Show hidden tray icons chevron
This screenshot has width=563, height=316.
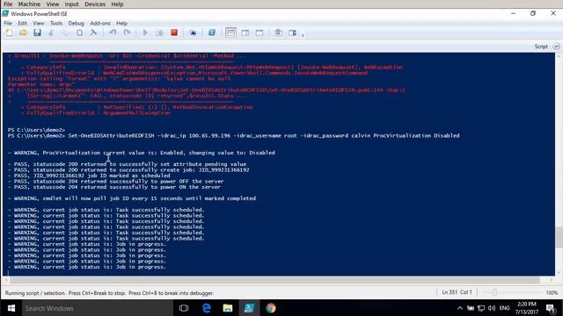click(x=460, y=308)
